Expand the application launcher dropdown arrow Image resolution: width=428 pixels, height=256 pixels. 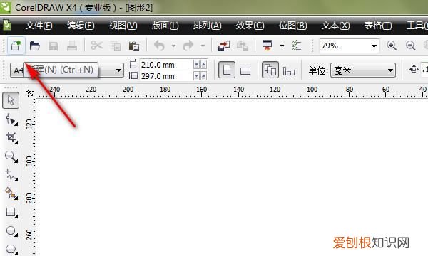[282, 46]
